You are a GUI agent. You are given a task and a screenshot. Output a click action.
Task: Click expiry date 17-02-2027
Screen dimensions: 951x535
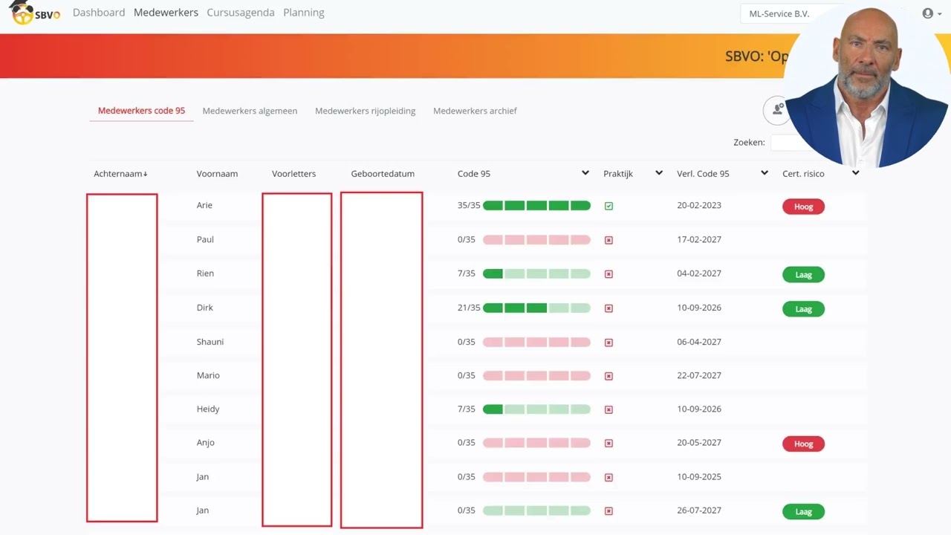tap(699, 239)
